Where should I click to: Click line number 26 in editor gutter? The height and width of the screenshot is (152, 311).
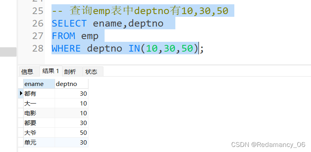point(38,23)
